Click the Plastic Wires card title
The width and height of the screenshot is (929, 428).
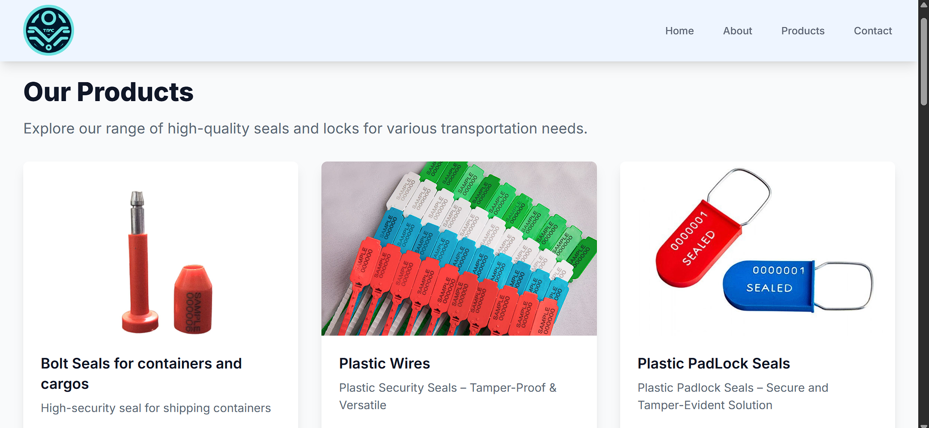(x=384, y=363)
